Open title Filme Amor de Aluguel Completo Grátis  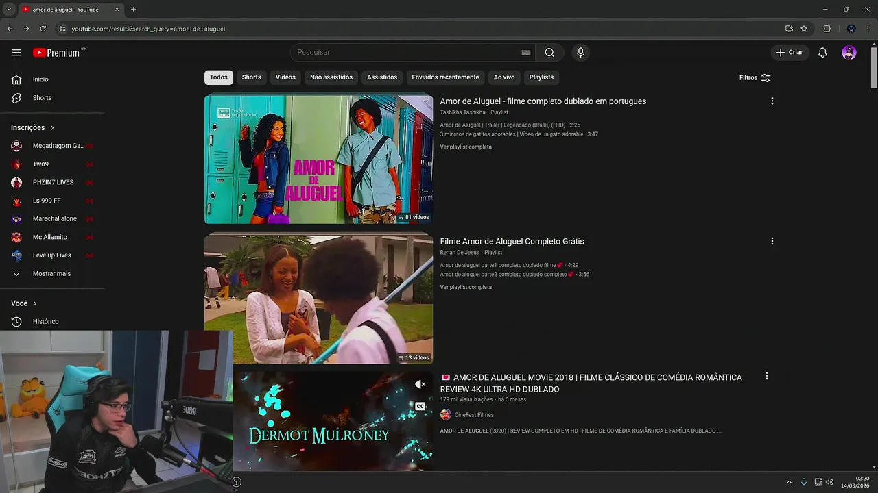(512, 242)
